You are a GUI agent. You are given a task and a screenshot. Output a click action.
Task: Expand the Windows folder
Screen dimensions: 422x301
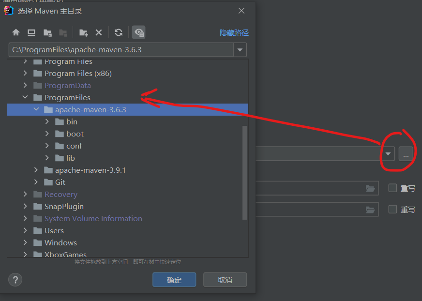25,242
